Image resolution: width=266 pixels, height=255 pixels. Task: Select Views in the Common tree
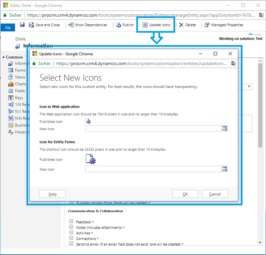(x=20, y=77)
